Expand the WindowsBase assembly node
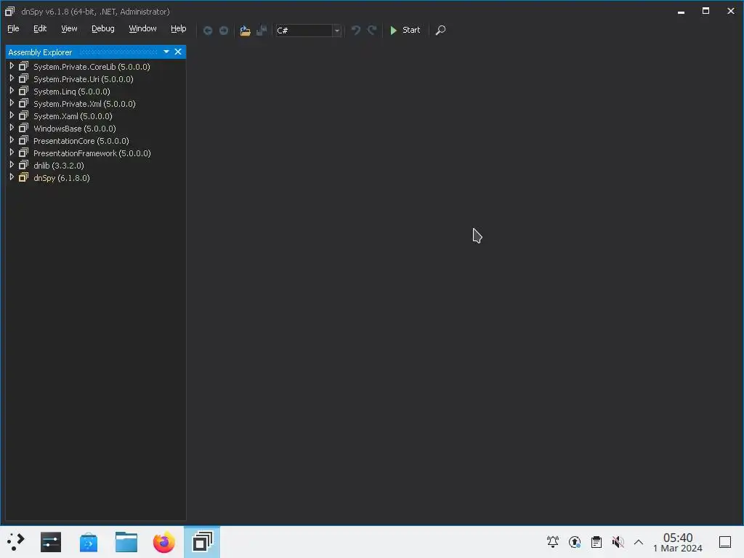The image size is (744, 558). click(12, 128)
